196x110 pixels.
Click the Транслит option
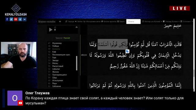[59, 38]
